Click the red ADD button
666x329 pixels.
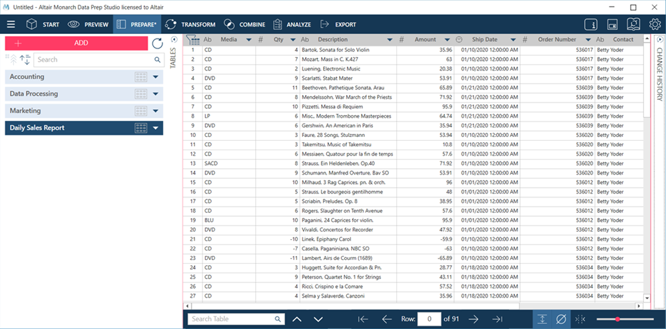[77, 43]
